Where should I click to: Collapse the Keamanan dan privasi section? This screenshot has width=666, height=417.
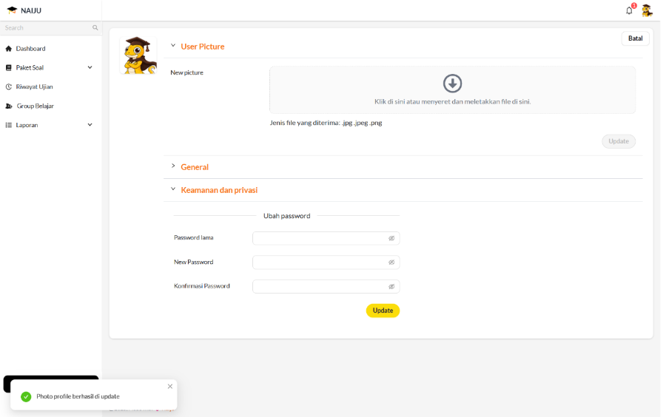[x=173, y=189]
